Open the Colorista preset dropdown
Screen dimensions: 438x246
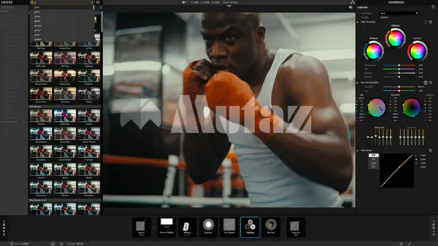(398, 13)
